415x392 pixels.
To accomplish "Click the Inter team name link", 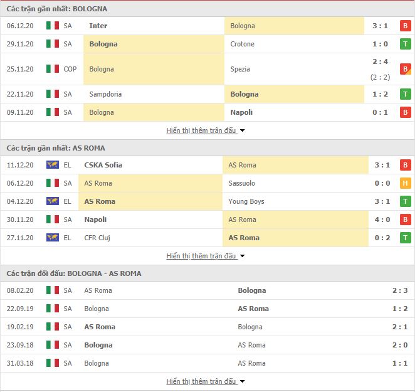I will [98, 26].
